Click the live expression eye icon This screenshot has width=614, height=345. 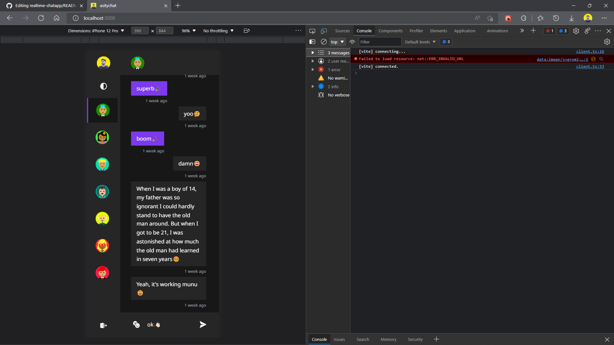tap(352, 42)
